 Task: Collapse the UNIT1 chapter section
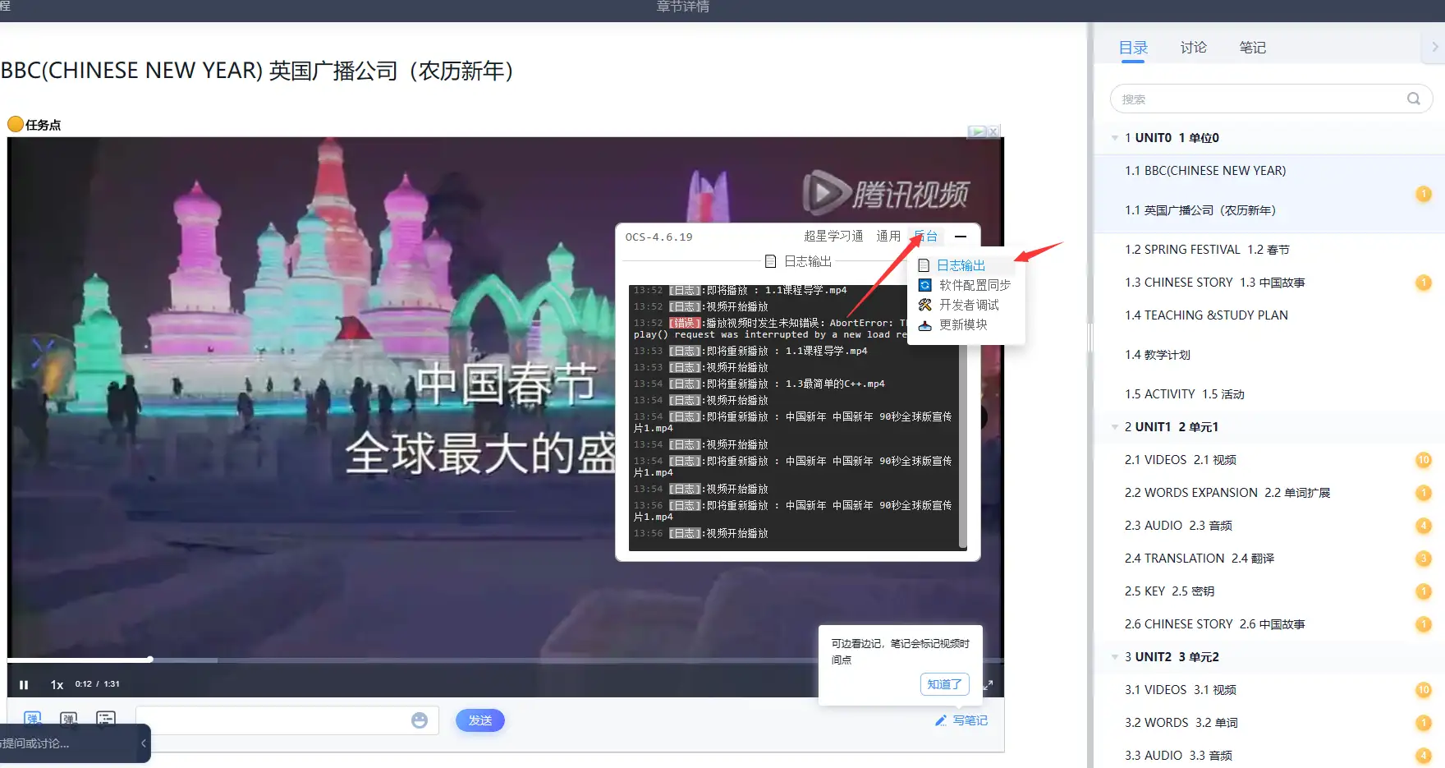[1114, 427]
